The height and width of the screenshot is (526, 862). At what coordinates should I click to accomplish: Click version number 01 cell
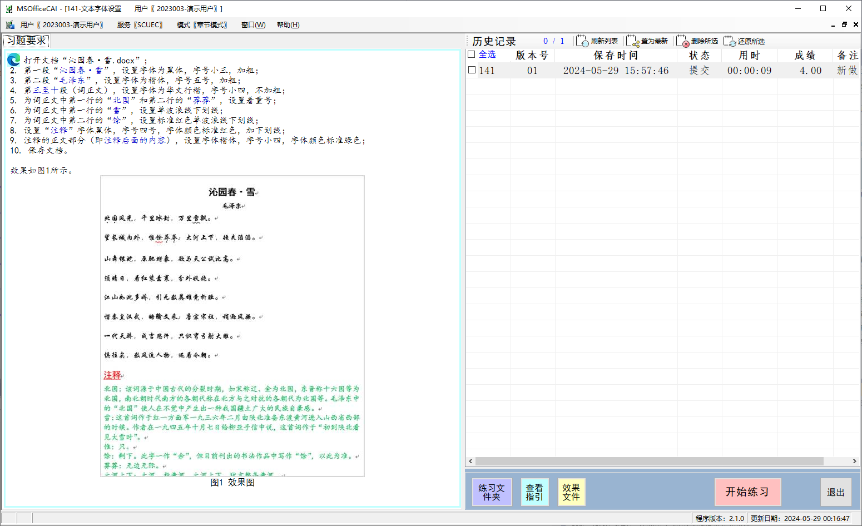pos(532,71)
